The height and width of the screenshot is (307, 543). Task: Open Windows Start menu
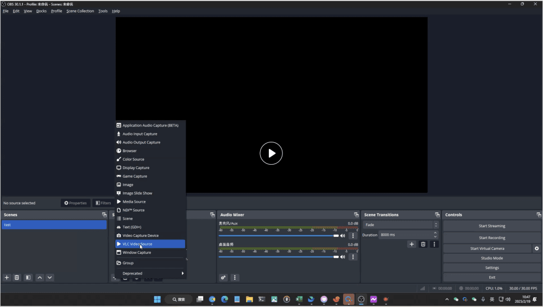157,299
